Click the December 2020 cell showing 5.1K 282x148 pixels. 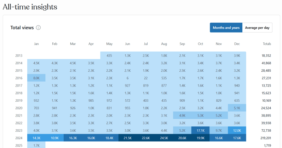[x=237, y=108]
